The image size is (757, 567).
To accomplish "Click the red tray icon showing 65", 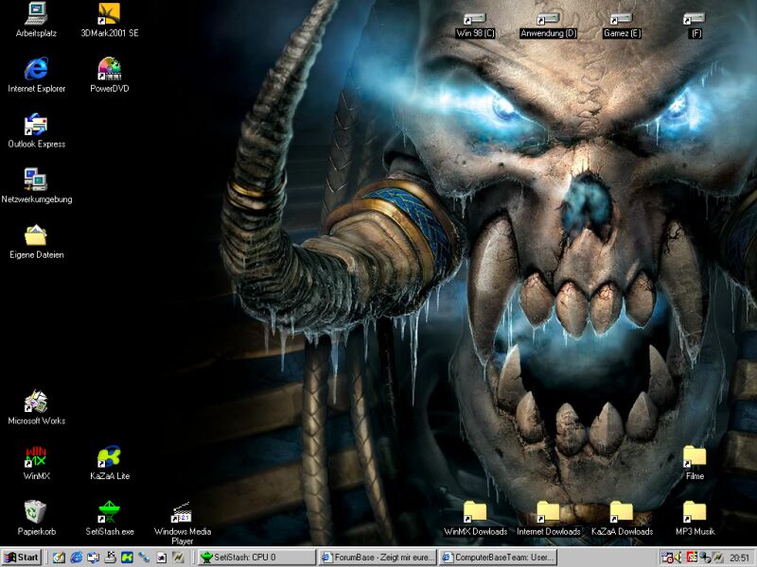I will 692,558.
